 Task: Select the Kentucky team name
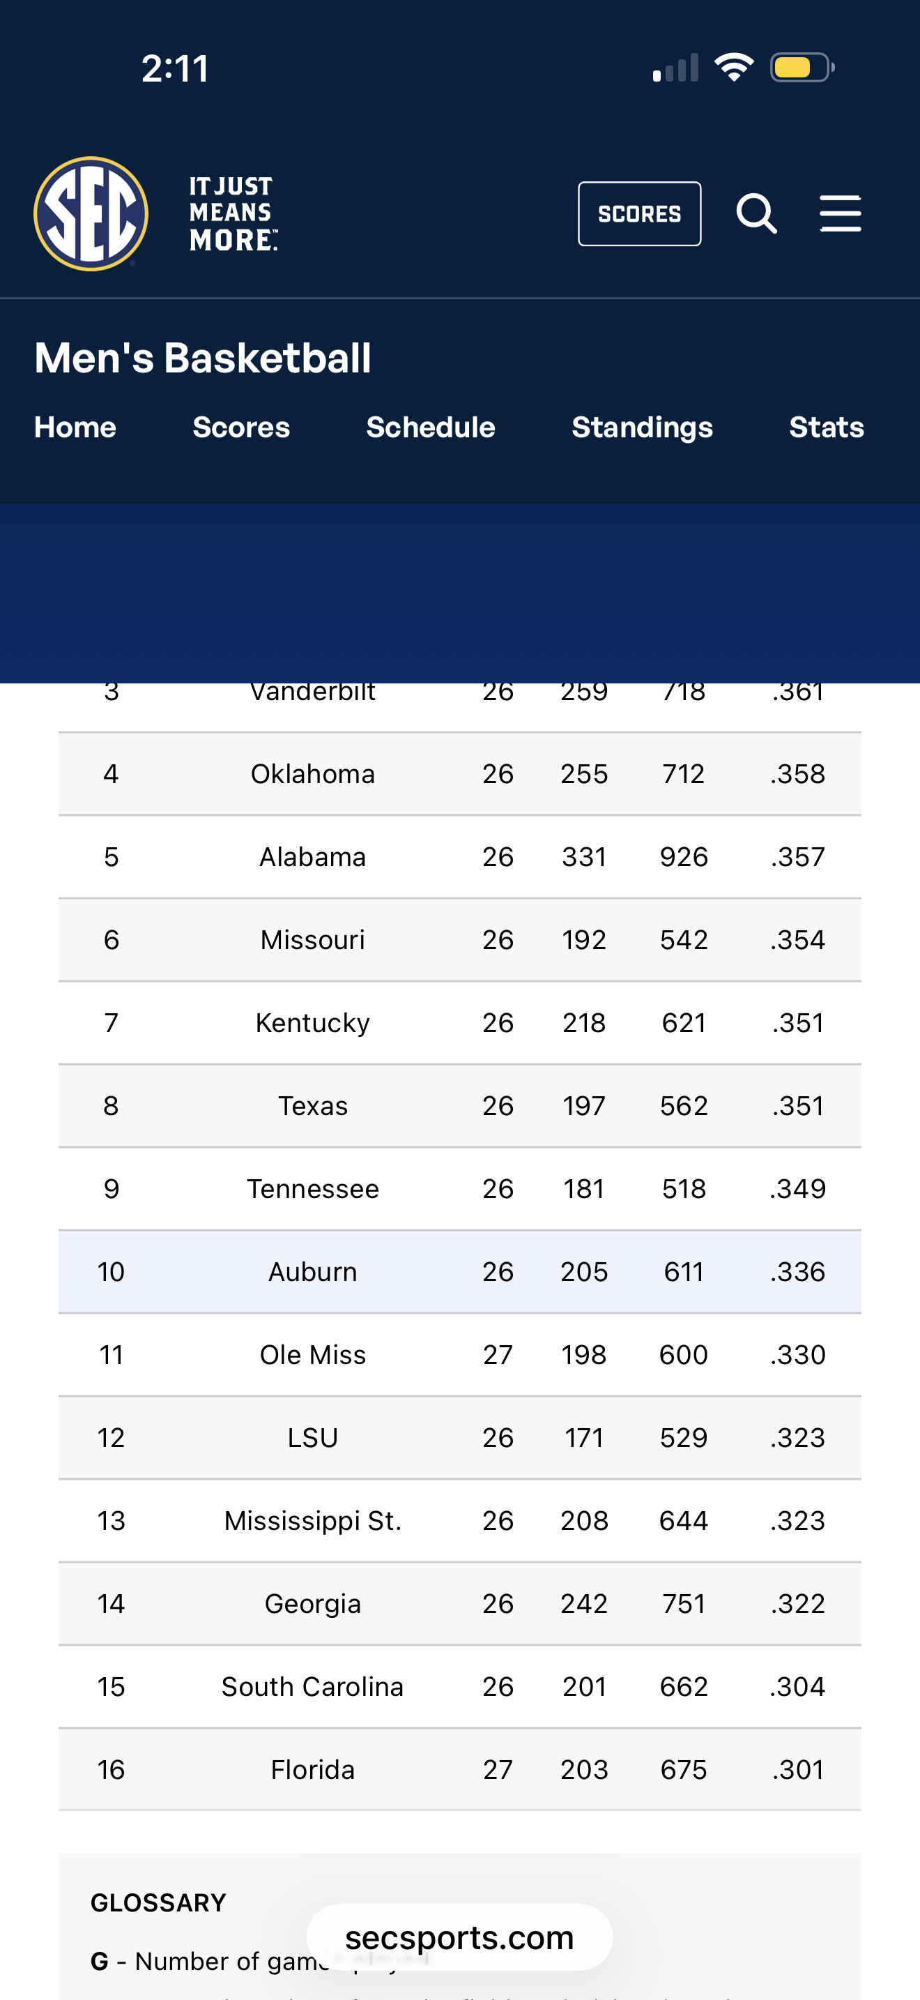(x=313, y=1022)
